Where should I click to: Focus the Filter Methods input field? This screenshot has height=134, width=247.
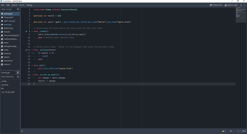pos(8,77)
